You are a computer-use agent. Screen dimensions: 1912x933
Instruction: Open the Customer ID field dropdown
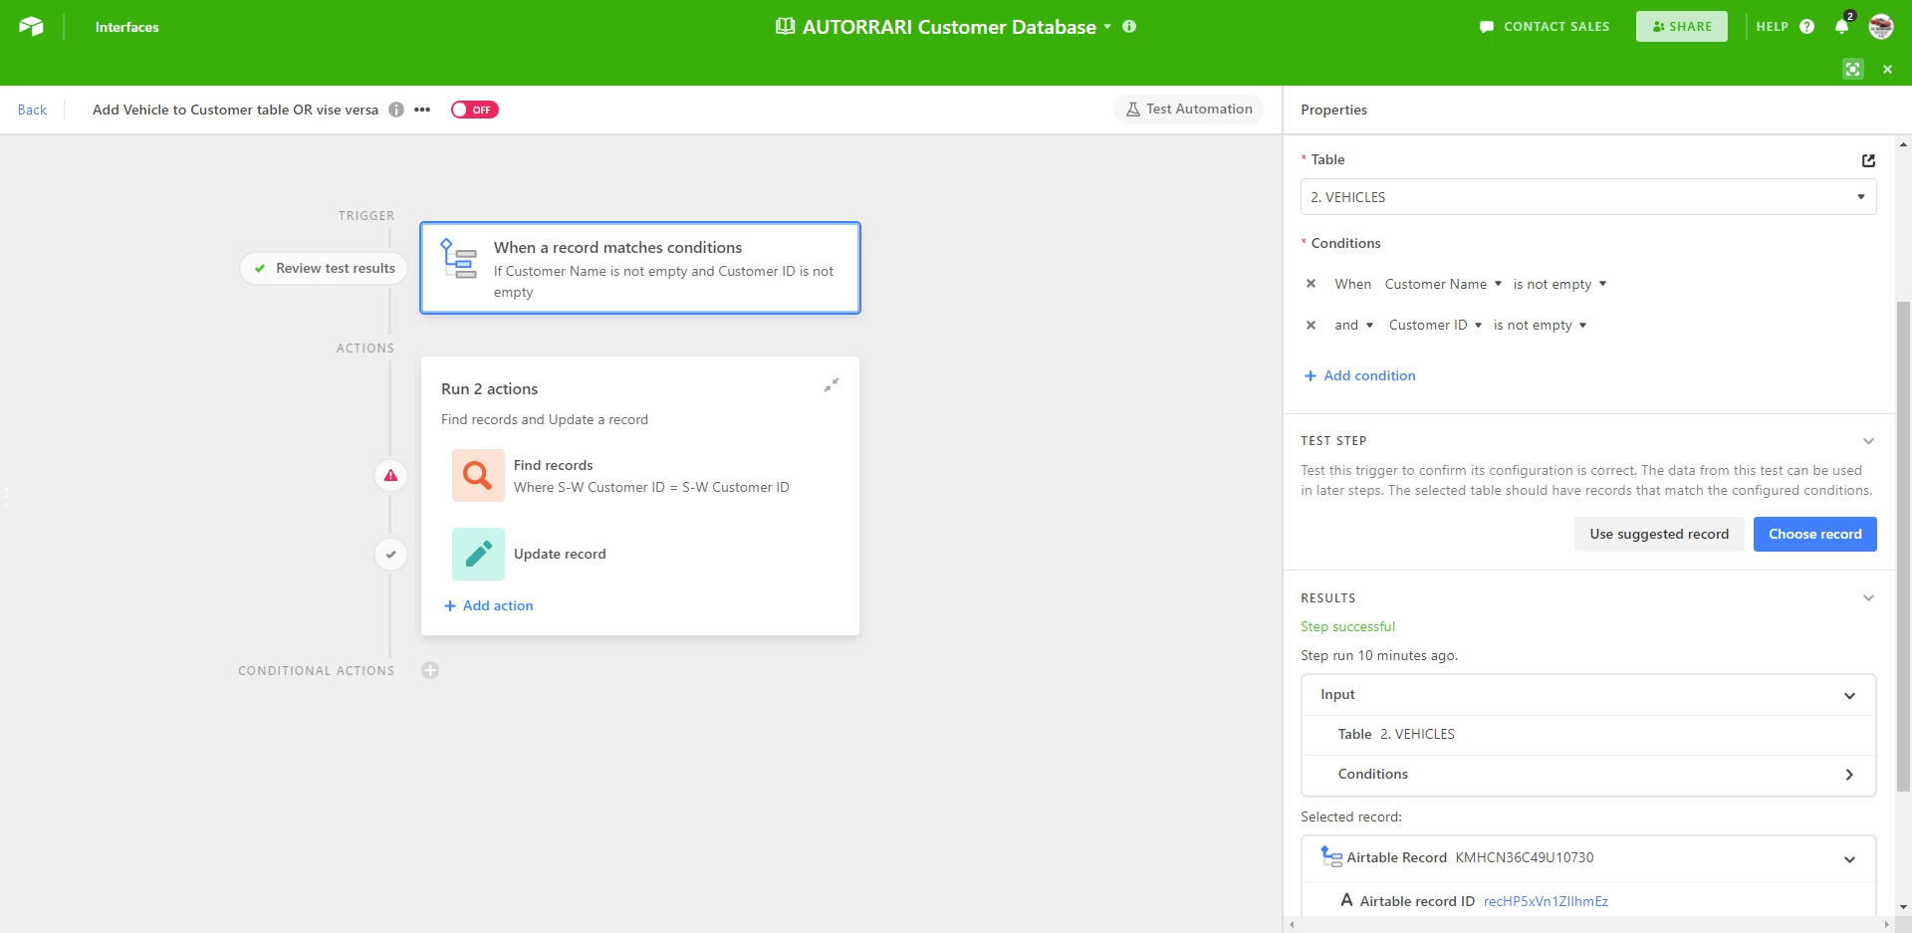click(1435, 325)
